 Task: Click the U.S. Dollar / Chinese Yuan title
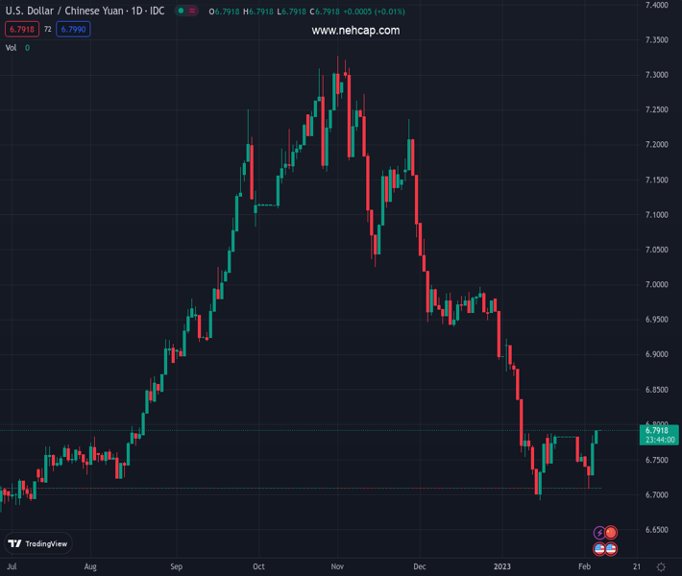tap(85, 11)
